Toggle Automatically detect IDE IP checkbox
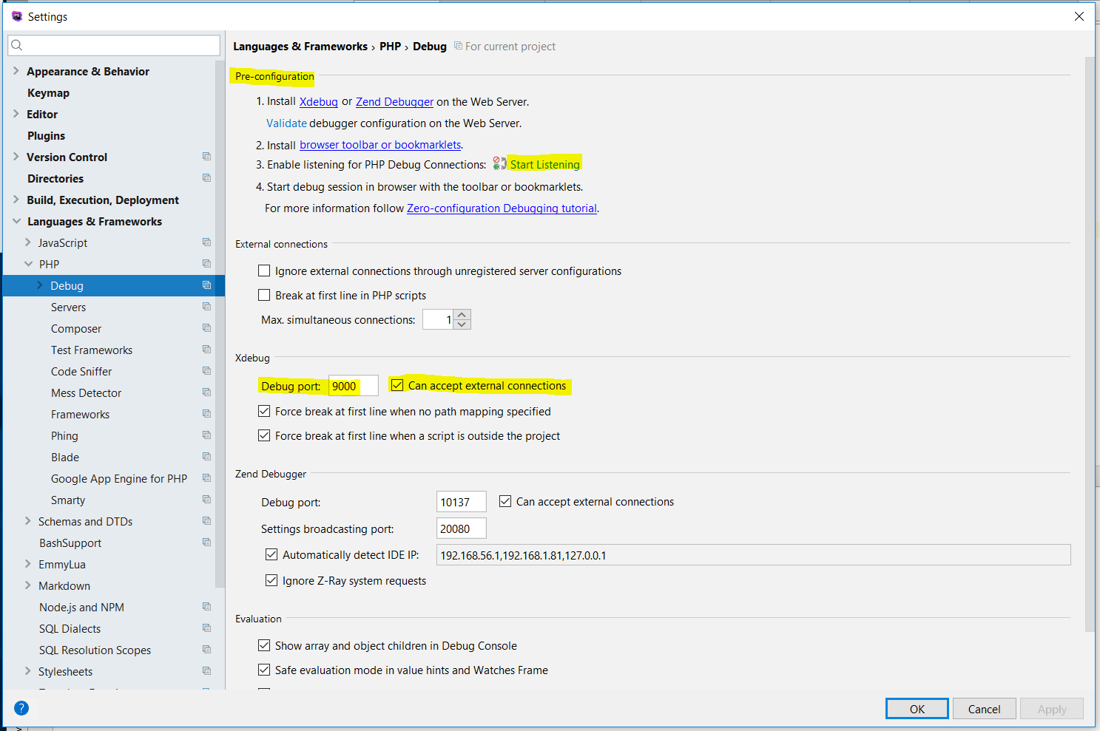Viewport: 1100px width, 731px height. tap(271, 554)
